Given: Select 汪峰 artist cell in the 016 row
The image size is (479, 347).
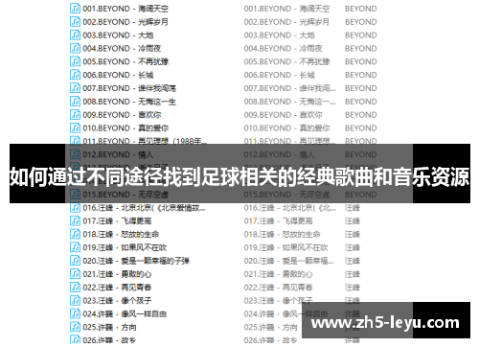Looking at the screenshot, I should coord(353,208).
